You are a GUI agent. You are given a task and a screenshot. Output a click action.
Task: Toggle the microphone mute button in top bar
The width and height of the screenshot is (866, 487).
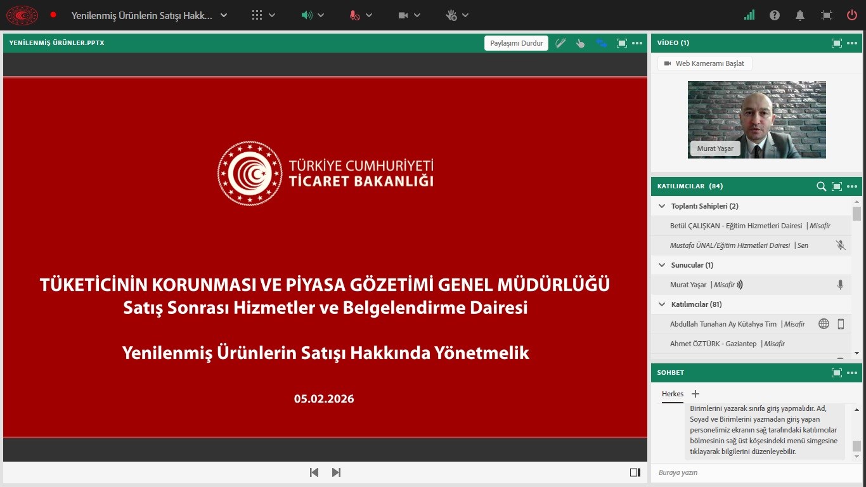354,15
